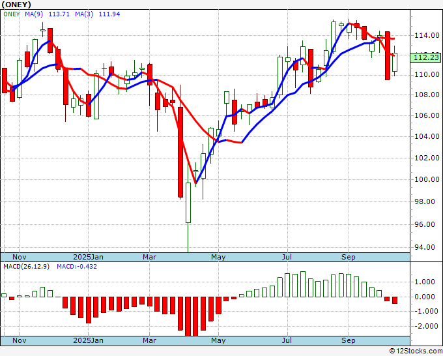Viewport: 443px width, 356px height.
Task: Select May on the MACD panel time axis
Action: click(218, 340)
